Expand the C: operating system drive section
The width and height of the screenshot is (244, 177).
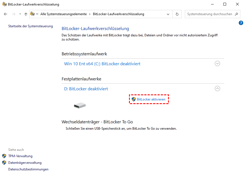pyautogui.click(x=217, y=64)
